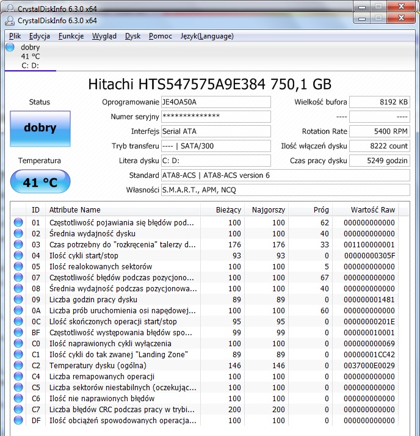Click the status orb for attribute 05
Viewport: 420px width, 436px height.
pyautogui.click(x=18, y=266)
